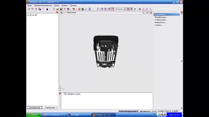Open a file with folder icon
The image size is (209, 117).
[x=57, y=9]
